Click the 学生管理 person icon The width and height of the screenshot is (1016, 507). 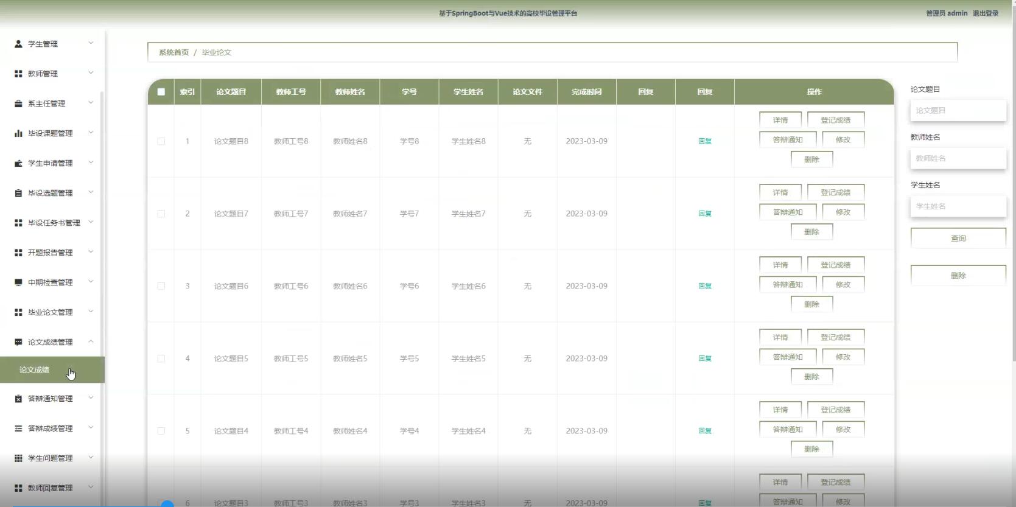pyautogui.click(x=18, y=44)
